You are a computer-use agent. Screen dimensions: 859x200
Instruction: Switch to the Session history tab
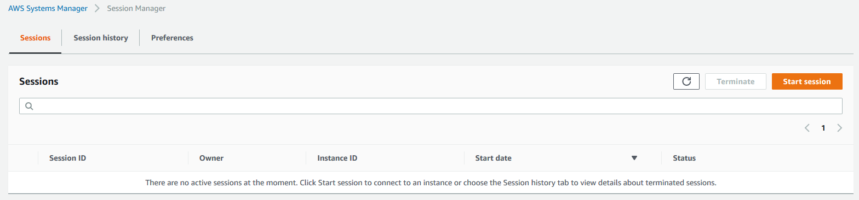[x=101, y=38]
